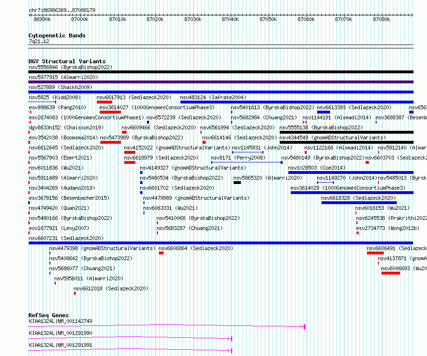Click KIAA1324L|NM_001291990 transcript label

click(60, 333)
